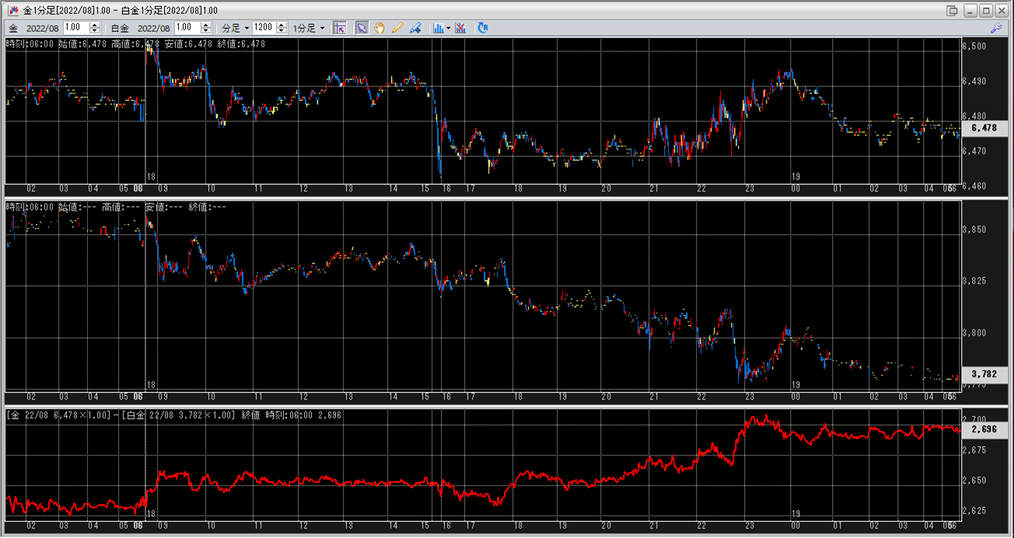Select the pencil drawing tool

[397, 27]
